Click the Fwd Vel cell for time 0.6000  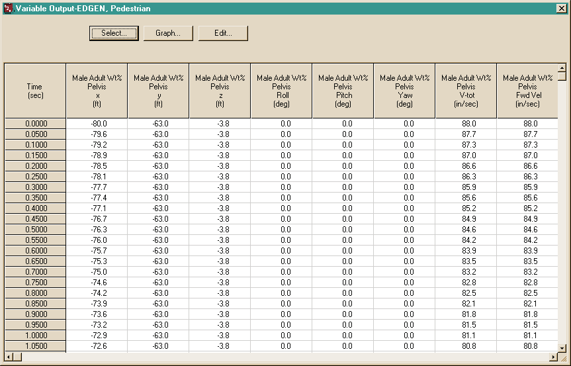527,251
